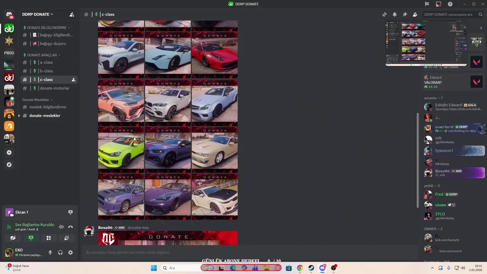Open notification settings bell icon
The height and width of the screenshot is (274, 487).
(395, 14)
